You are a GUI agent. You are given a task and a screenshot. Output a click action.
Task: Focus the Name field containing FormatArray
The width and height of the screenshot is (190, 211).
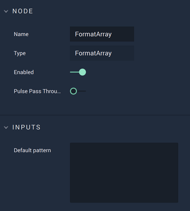tap(102, 34)
